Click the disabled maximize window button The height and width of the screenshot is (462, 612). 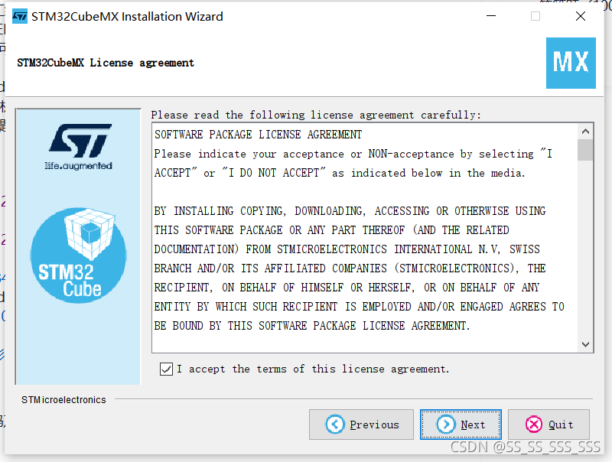[x=535, y=16]
